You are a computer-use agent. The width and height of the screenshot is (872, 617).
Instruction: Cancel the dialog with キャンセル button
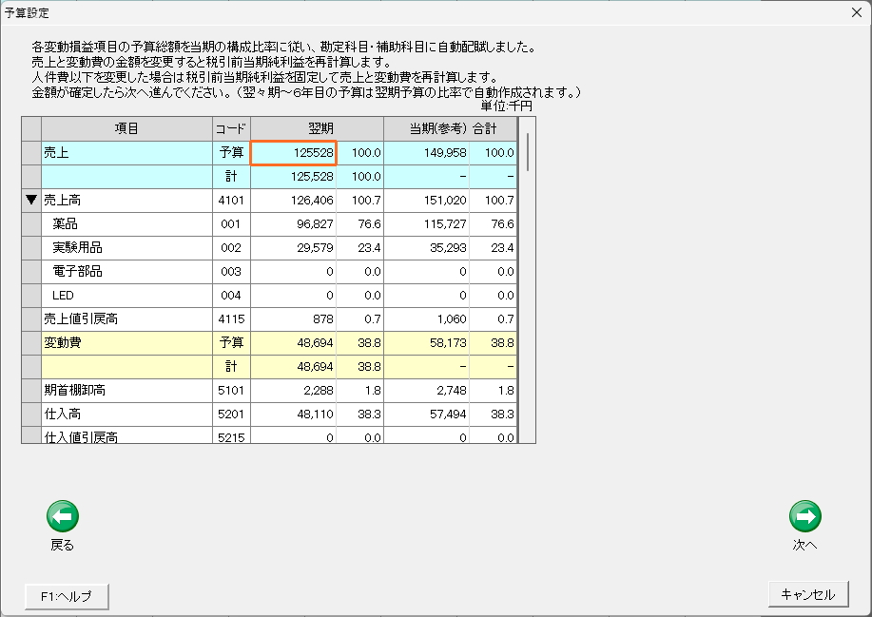[x=808, y=594]
